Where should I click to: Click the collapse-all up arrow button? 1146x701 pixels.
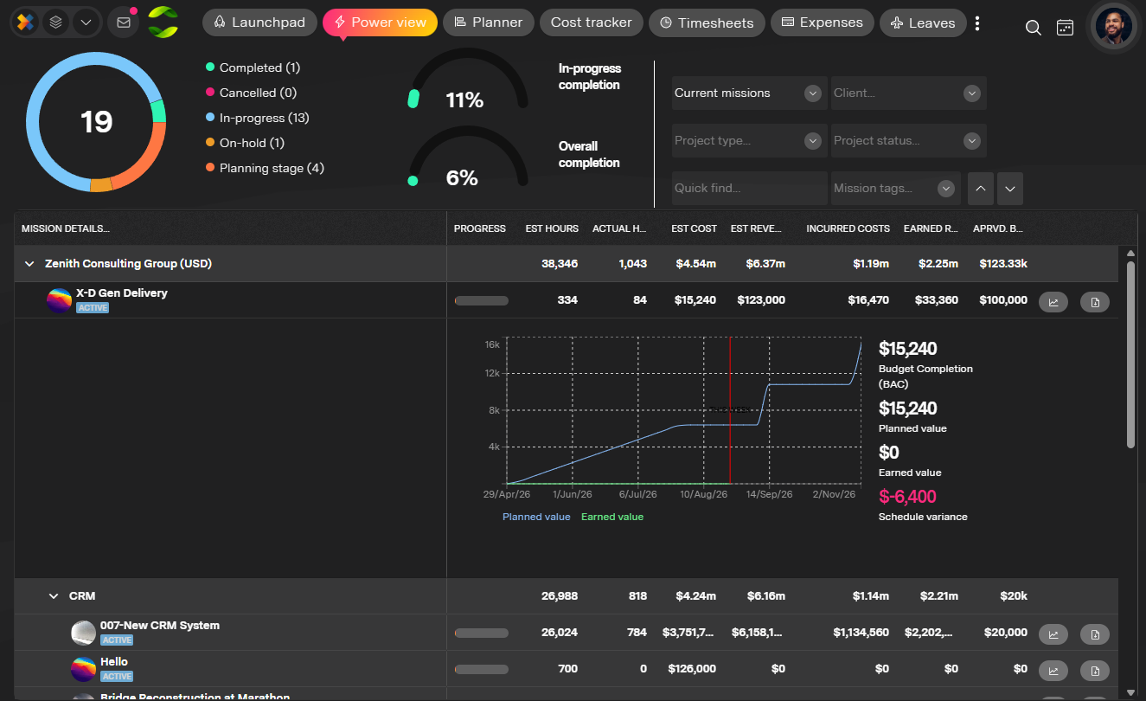(x=981, y=188)
